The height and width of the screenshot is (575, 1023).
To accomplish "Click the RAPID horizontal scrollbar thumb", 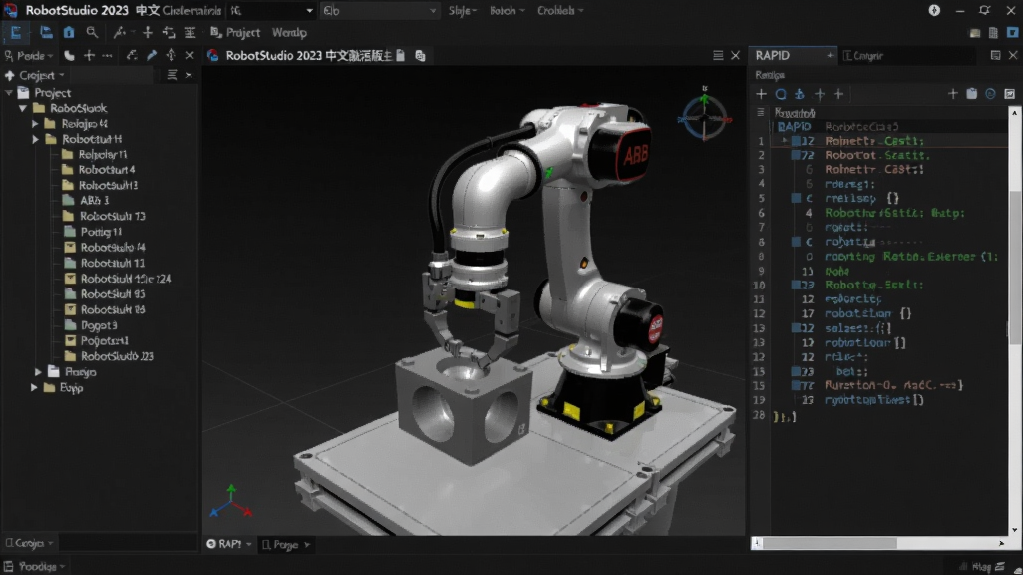I will coord(830,543).
